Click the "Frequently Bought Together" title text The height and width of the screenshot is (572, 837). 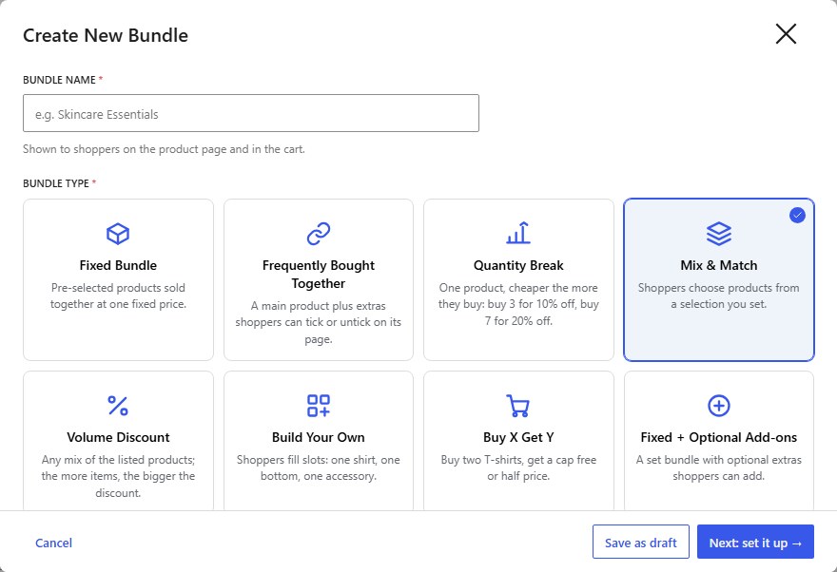pos(318,274)
